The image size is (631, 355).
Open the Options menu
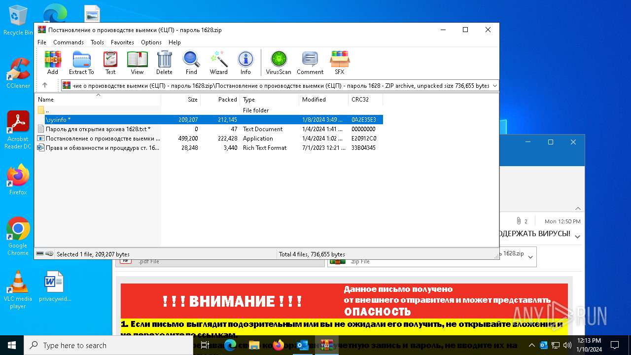pyautogui.click(x=151, y=42)
